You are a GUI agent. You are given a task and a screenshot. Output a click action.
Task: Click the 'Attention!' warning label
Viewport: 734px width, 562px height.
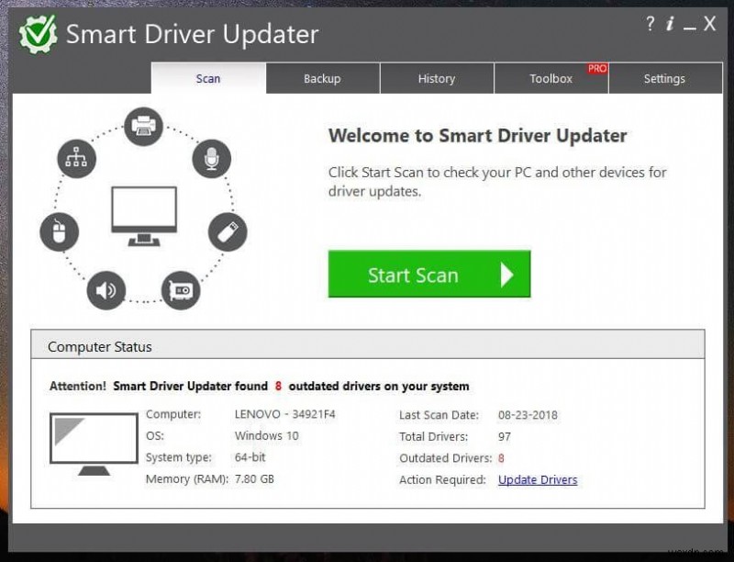[x=78, y=387]
